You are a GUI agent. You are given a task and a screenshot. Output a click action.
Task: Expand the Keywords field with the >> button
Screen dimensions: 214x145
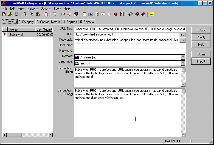182,40
